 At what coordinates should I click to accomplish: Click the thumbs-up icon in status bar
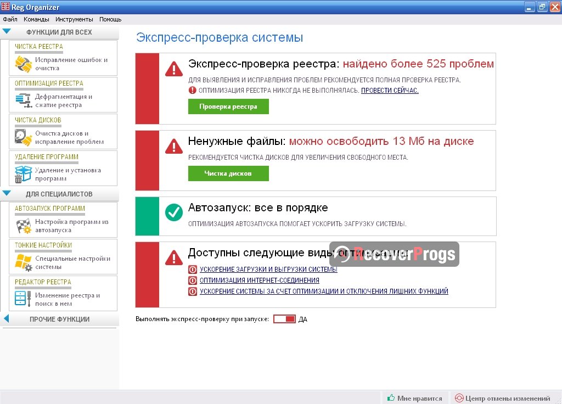(x=391, y=398)
